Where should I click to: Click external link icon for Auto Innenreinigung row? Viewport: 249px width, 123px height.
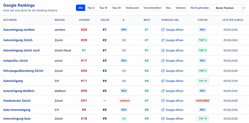[163, 110]
